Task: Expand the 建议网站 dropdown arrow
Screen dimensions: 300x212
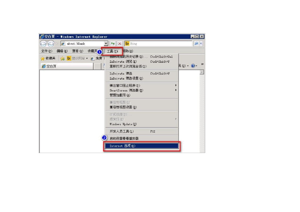Action: pos(87,58)
